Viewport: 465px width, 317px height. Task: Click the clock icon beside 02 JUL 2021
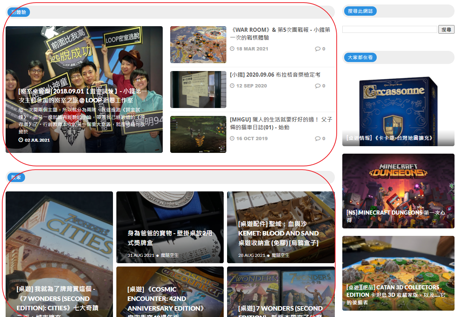(x=21, y=140)
